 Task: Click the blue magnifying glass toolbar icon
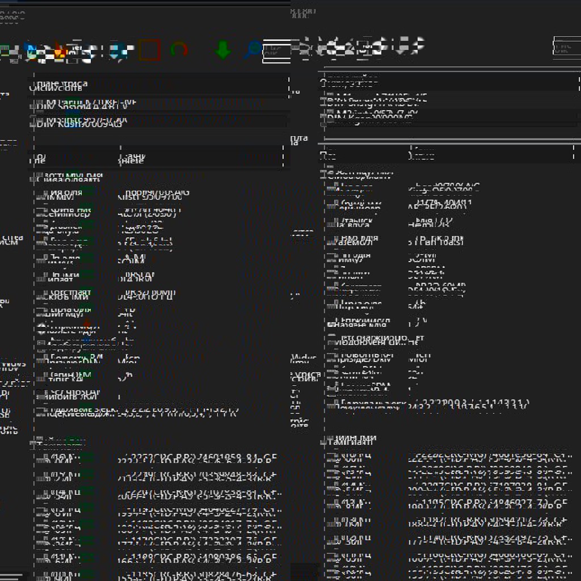[x=252, y=50]
